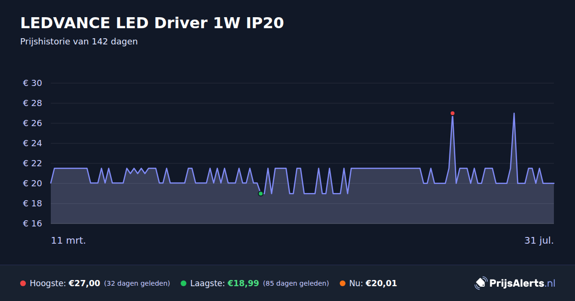Click the € 16 axis label

pos(33,224)
